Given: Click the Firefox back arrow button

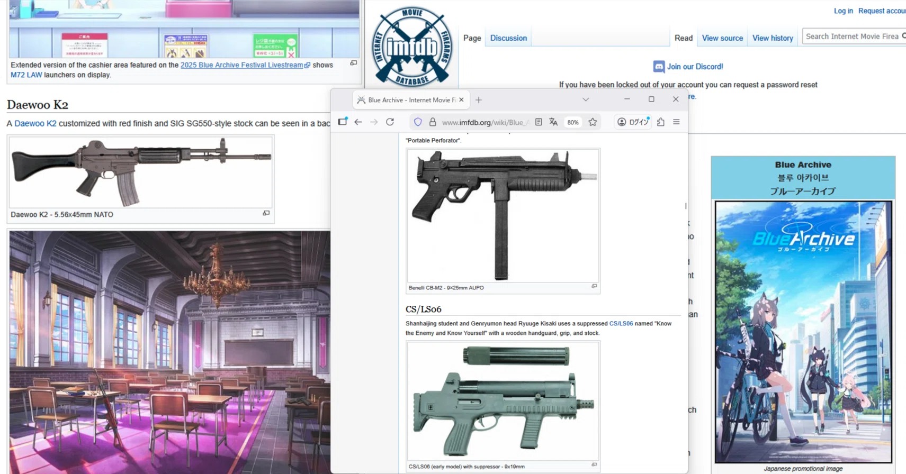Looking at the screenshot, I should (358, 122).
